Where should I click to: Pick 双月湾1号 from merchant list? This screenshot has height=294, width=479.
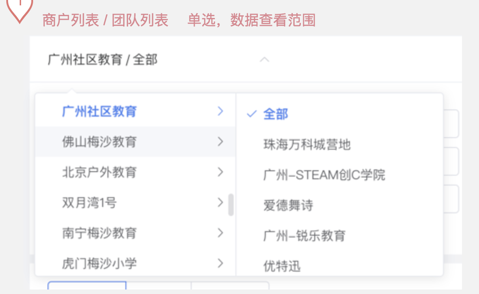pos(89,203)
